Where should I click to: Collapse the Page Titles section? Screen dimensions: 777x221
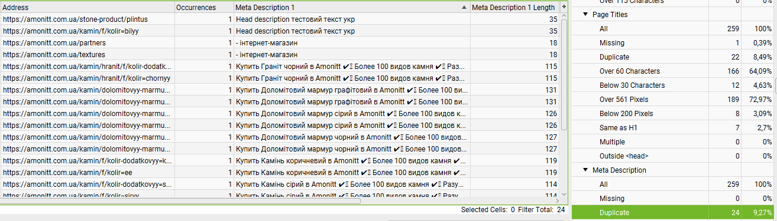tap(585, 14)
